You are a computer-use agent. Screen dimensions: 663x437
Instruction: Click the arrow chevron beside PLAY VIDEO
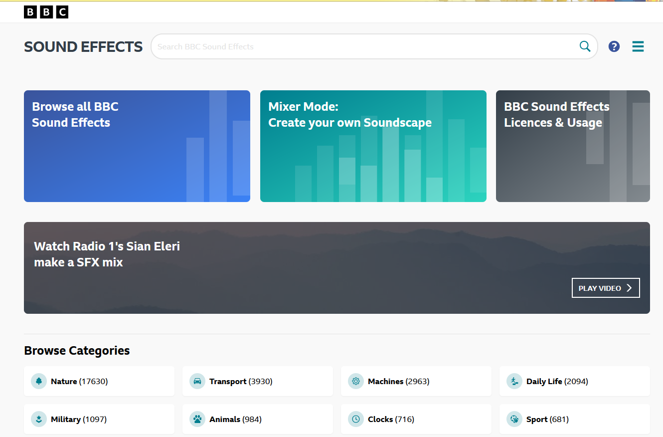point(629,288)
